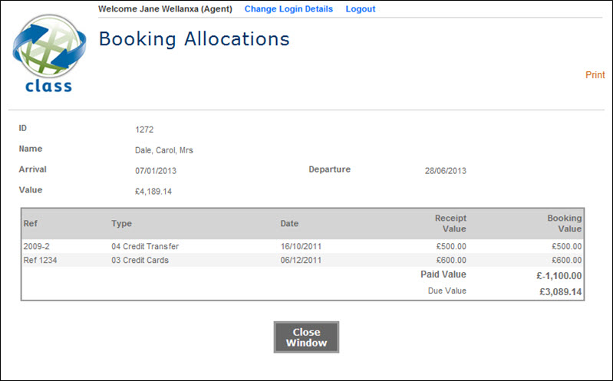Click the 03 Credit Cards type cell
This screenshot has width=613, height=381.
click(140, 261)
